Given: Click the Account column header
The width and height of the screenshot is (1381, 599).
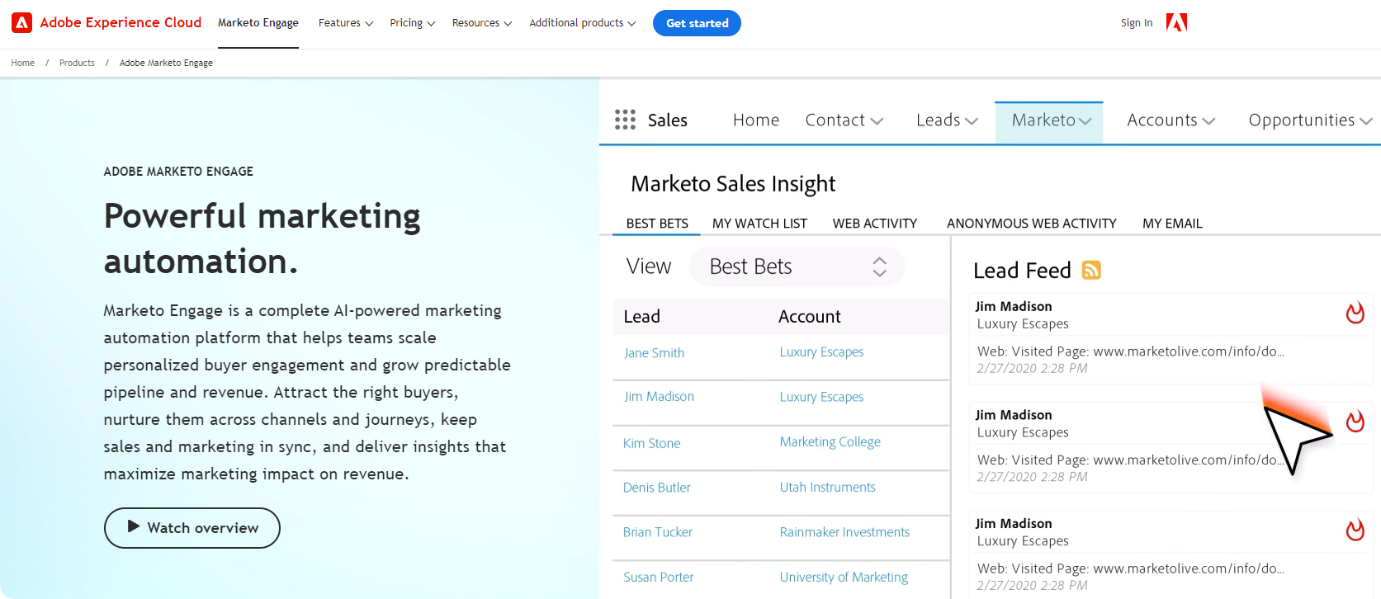Looking at the screenshot, I should point(809,317).
